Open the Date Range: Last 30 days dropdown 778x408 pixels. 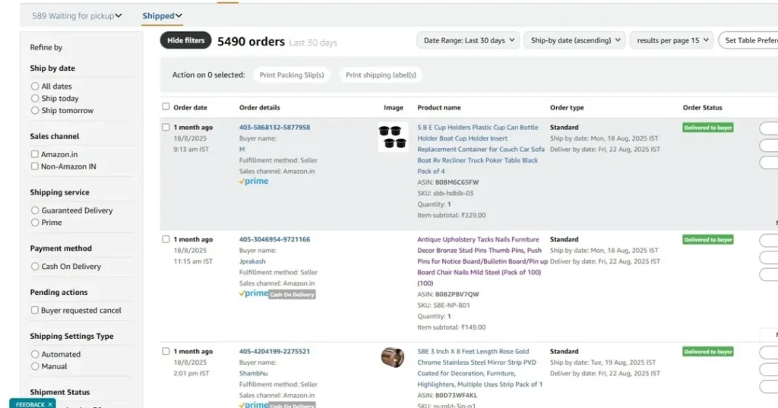click(x=468, y=40)
